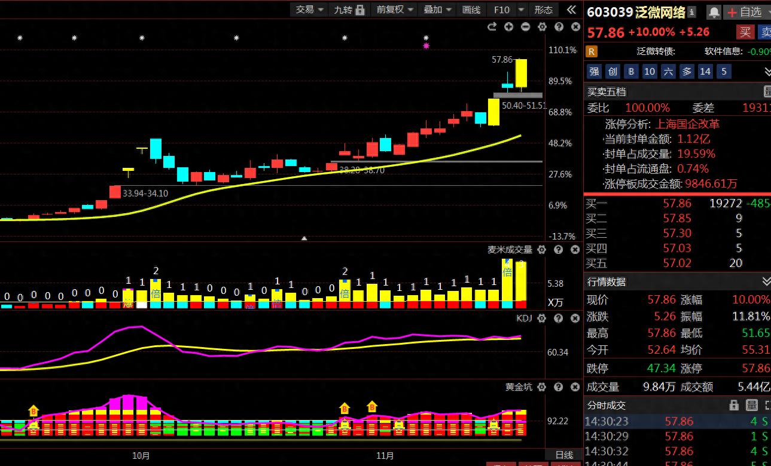Screen dimensions: 771x466
Task: Open main chart settings gear icon
Action: coord(543,27)
